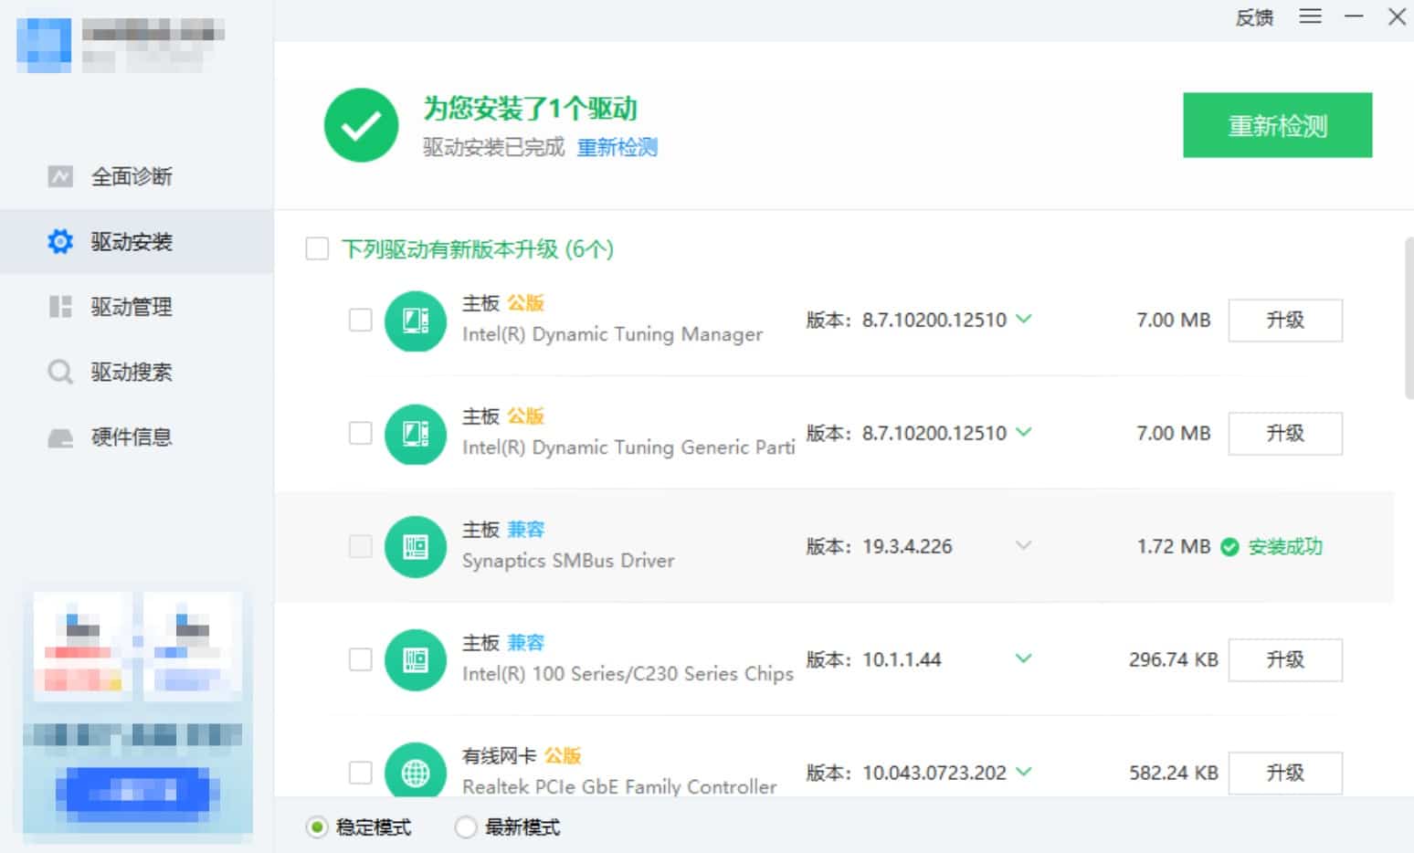The width and height of the screenshot is (1414, 853).
Task: Expand version dropdown for Intel Dynamic Tuning Manager
Action: (1024, 319)
